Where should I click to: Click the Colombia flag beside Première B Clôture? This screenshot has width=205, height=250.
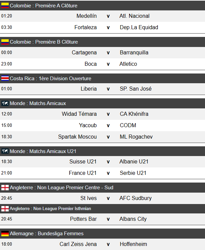(5, 42)
